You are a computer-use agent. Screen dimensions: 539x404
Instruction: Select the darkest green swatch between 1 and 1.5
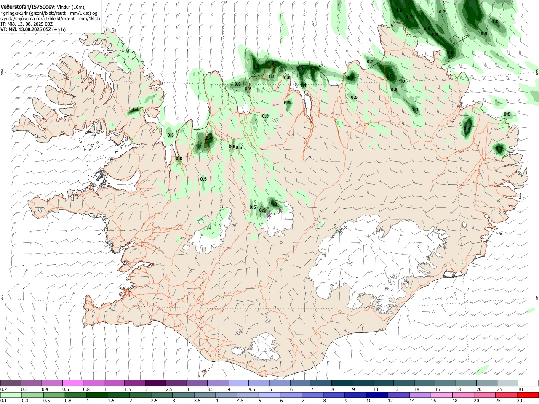(97, 395)
